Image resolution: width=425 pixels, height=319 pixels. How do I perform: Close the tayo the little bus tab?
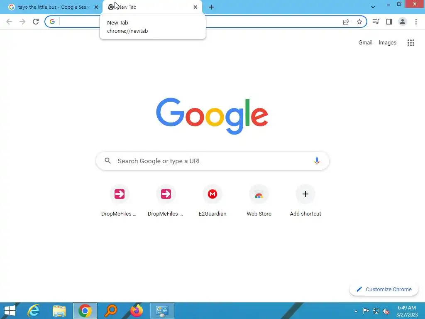tap(96, 7)
